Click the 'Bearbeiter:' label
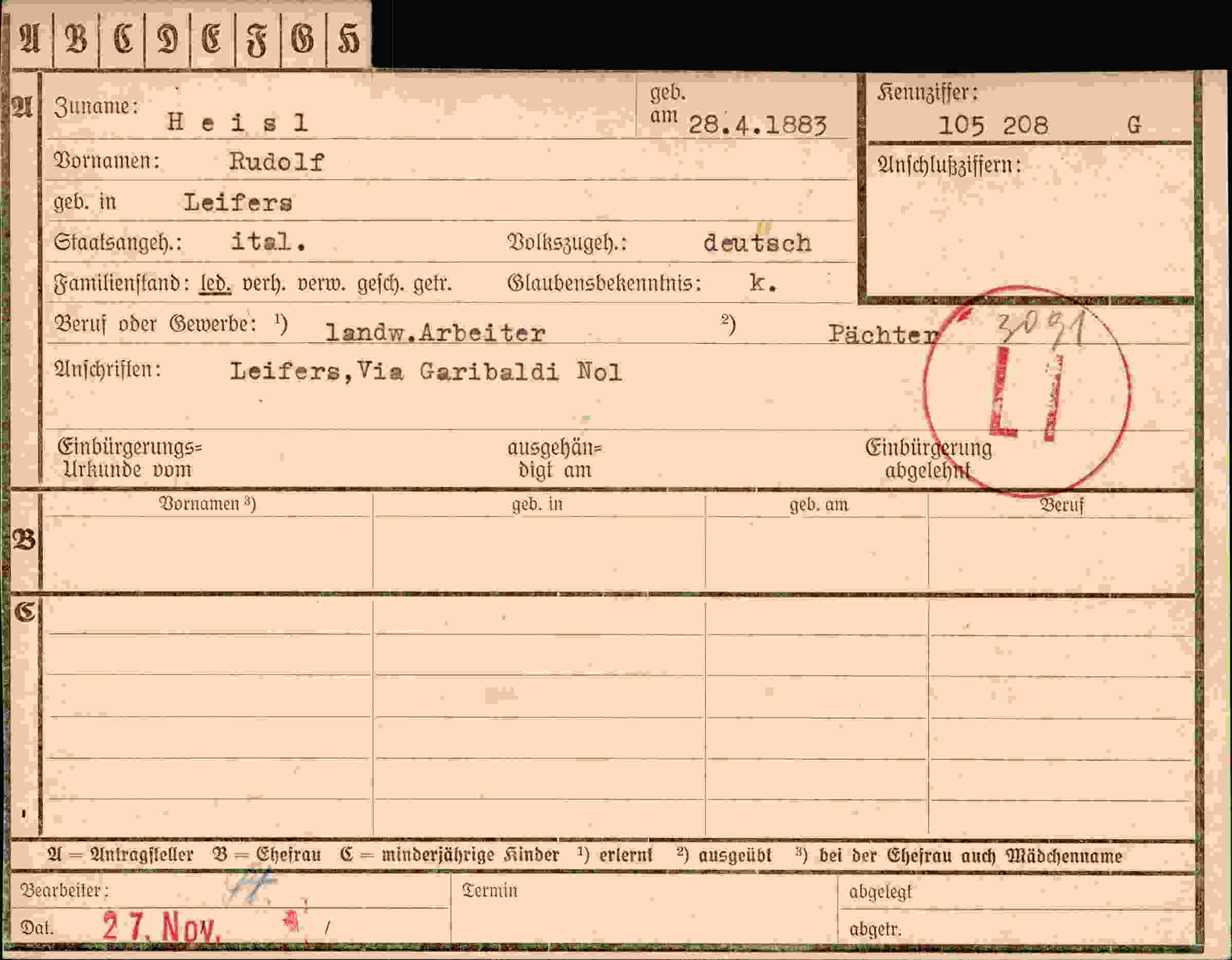This screenshot has height=960, width=1232. (64, 890)
